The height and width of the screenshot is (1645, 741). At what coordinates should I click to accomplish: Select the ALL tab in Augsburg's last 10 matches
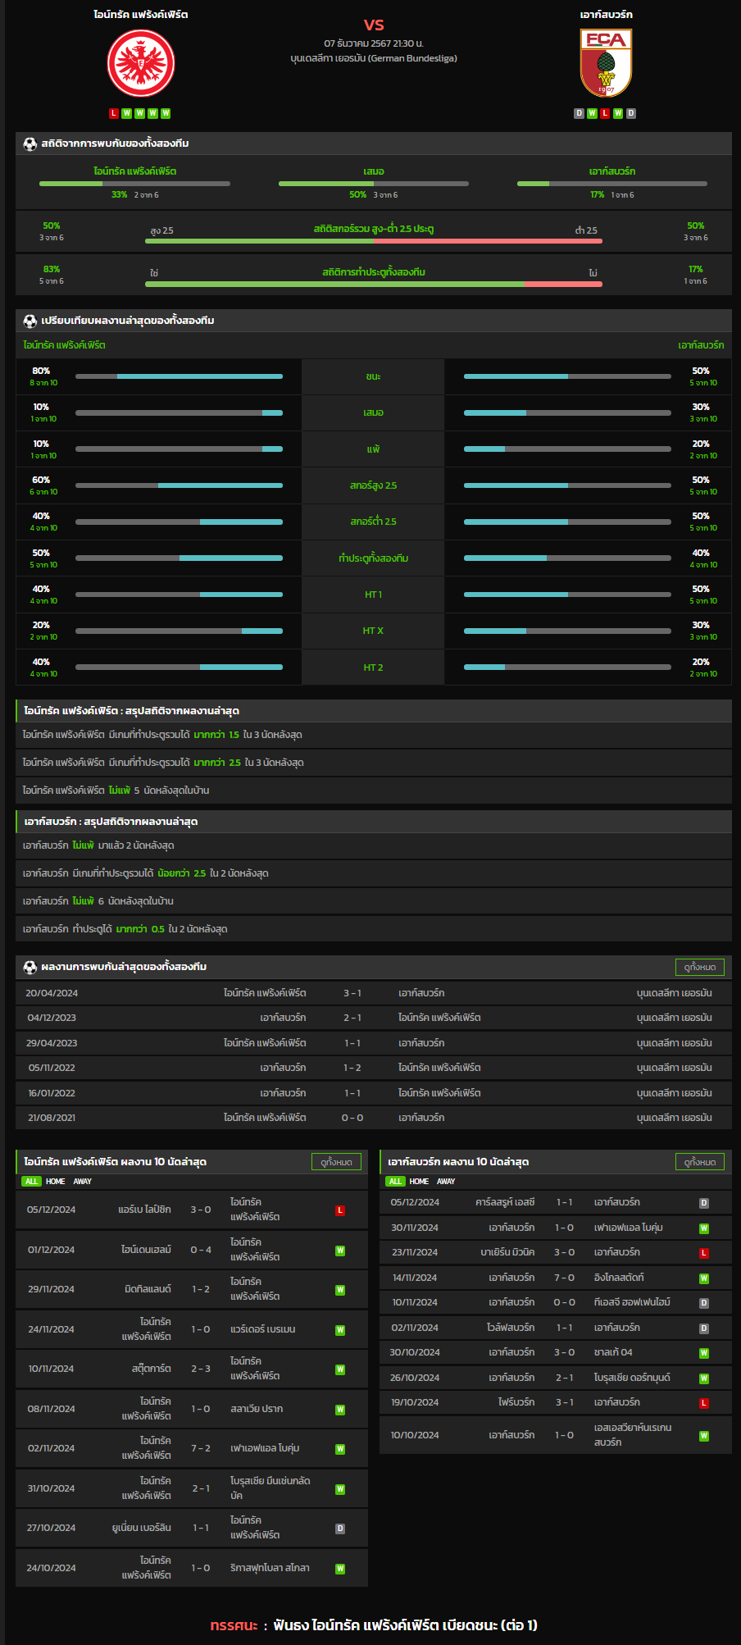(x=395, y=1182)
